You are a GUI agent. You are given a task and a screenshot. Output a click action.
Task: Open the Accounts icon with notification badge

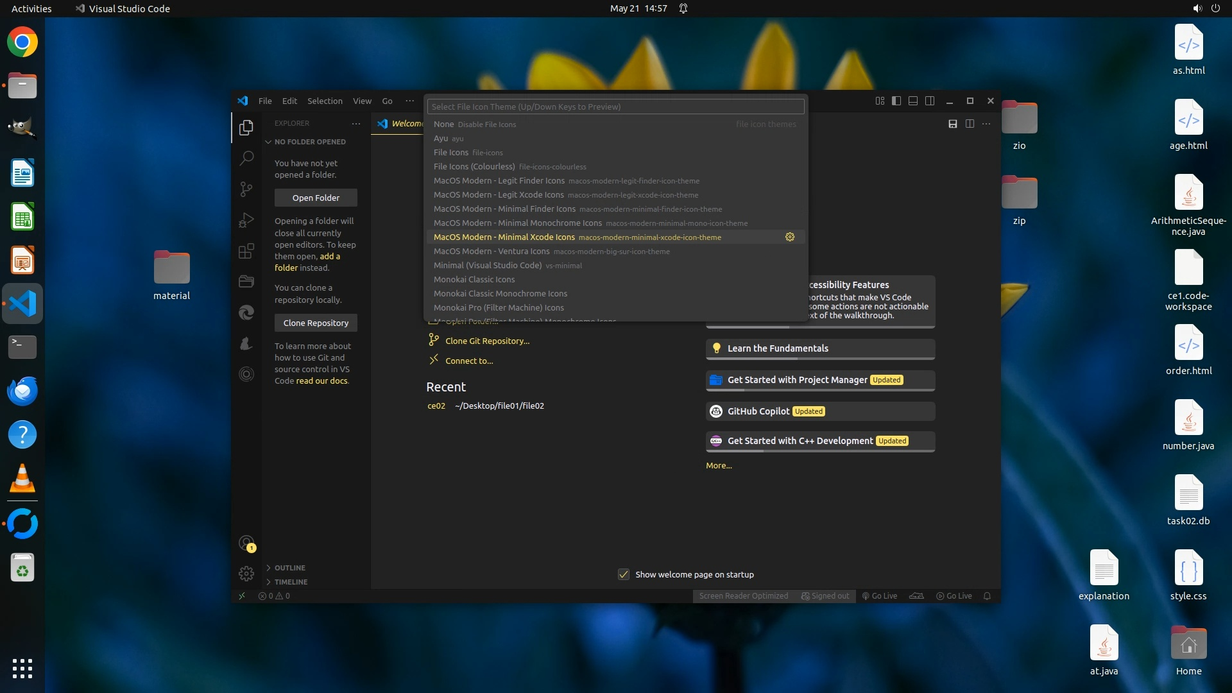point(246,543)
